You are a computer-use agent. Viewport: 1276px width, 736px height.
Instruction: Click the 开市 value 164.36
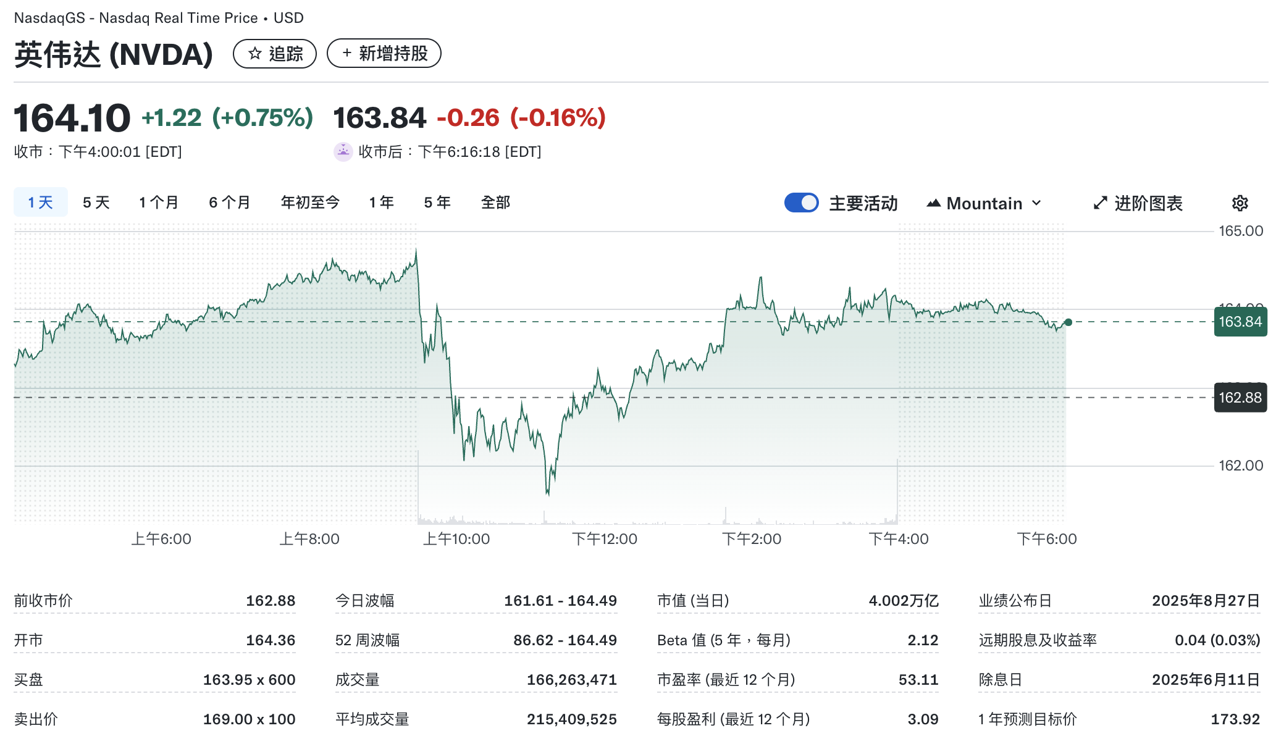[x=271, y=640]
